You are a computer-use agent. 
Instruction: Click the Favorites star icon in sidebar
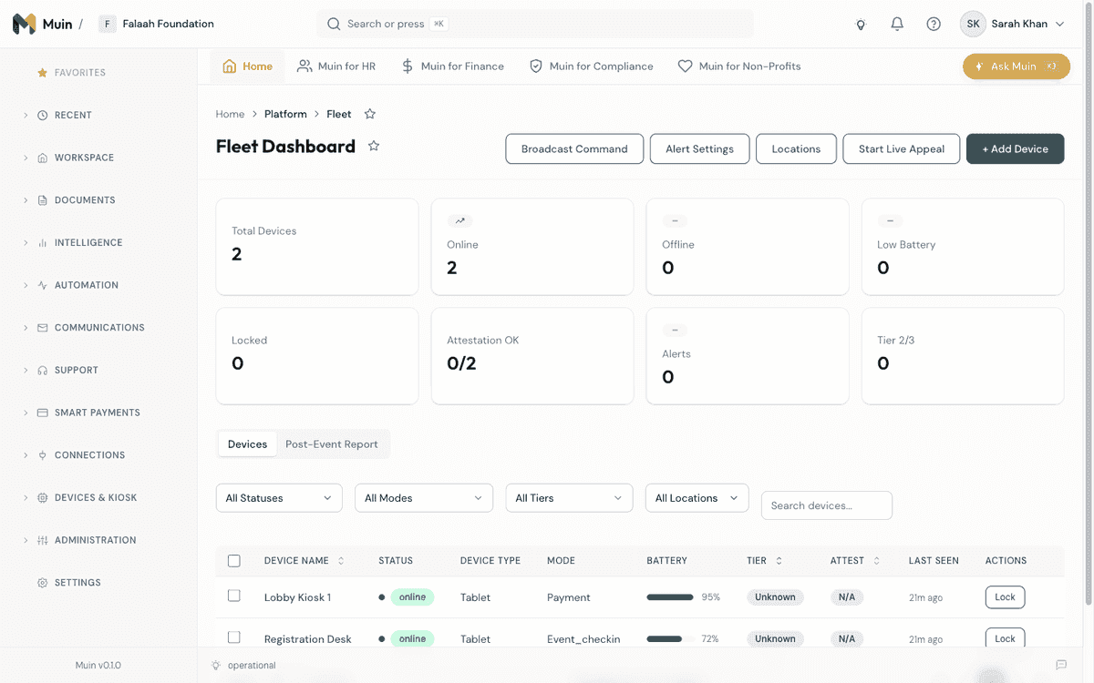click(x=42, y=73)
